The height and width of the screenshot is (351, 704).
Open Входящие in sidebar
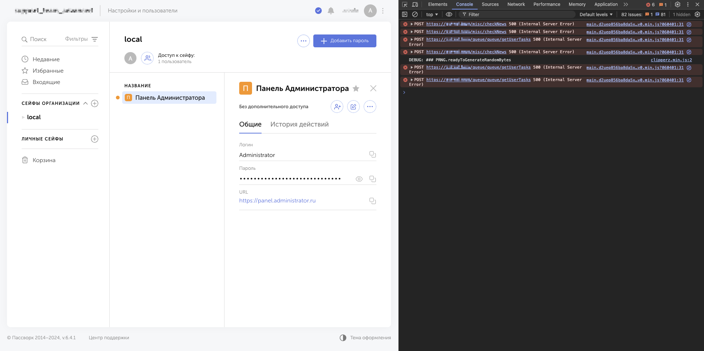pos(41,82)
